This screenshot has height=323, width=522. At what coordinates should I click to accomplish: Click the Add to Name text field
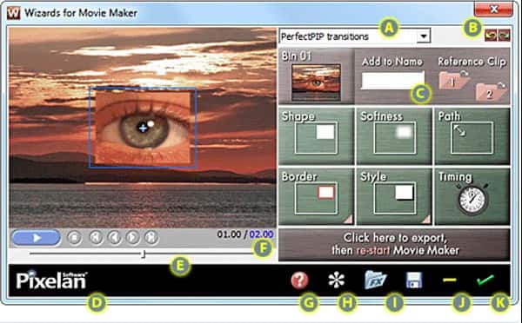click(393, 80)
